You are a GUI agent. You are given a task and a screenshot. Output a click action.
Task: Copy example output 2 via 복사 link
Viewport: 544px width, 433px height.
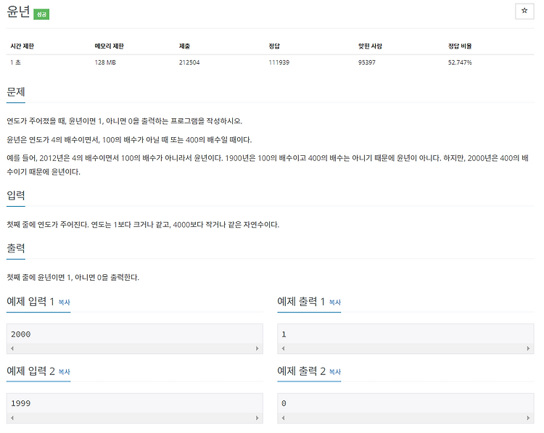coord(335,372)
